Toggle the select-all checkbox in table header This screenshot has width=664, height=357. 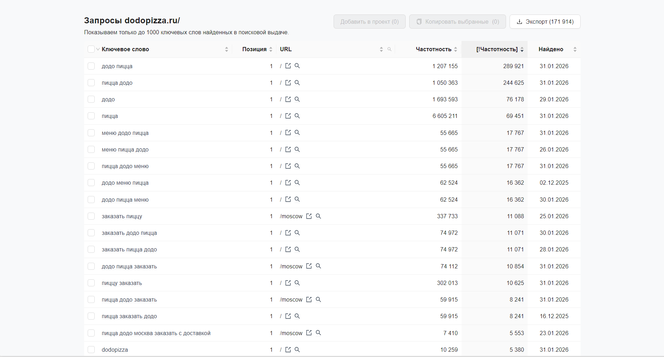[91, 49]
